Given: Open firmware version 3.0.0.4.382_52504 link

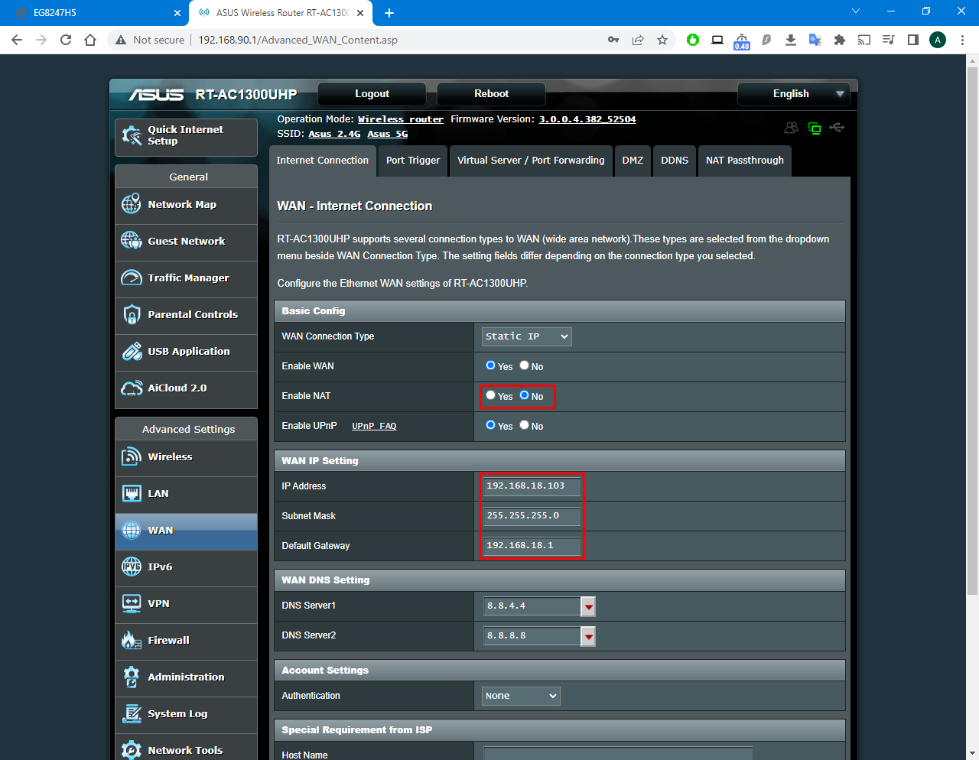Looking at the screenshot, I should 587,119.
